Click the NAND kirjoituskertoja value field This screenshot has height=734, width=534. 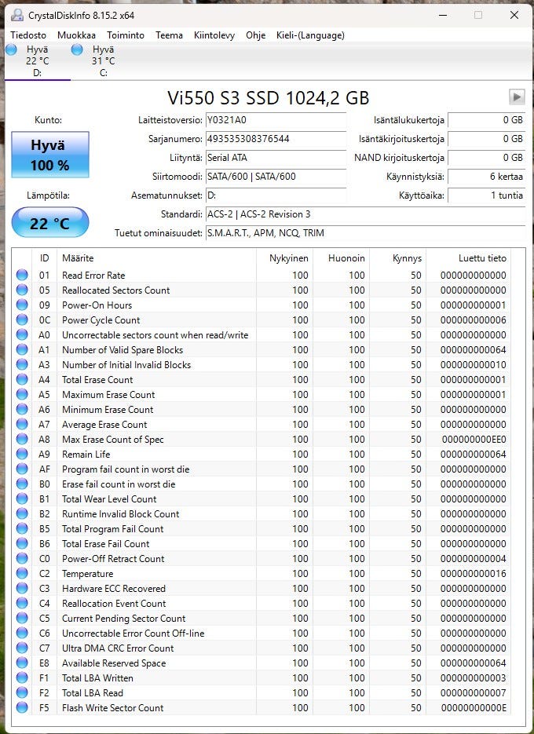click(x=486, y=157)
